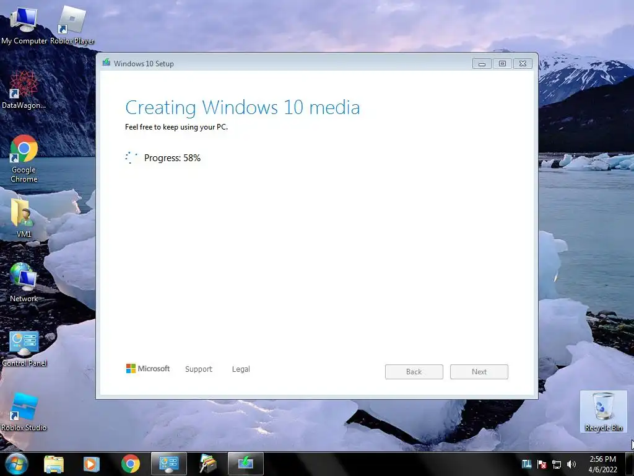The width and height of the screenshot is (634, 476).
Task: Click the language bar tray icon
Action: pyautogui.click(x=526, y=464)
